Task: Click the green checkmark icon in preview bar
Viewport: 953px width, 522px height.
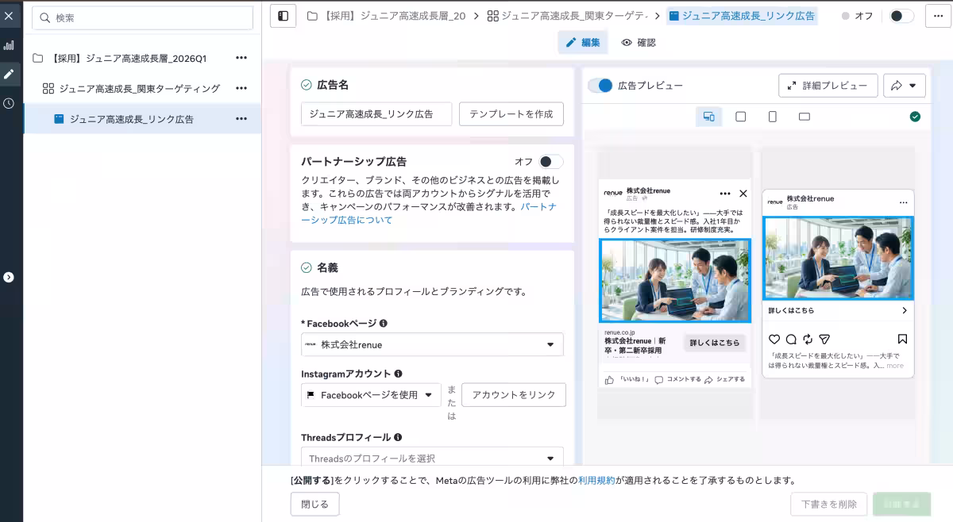Action: (915, 116)
